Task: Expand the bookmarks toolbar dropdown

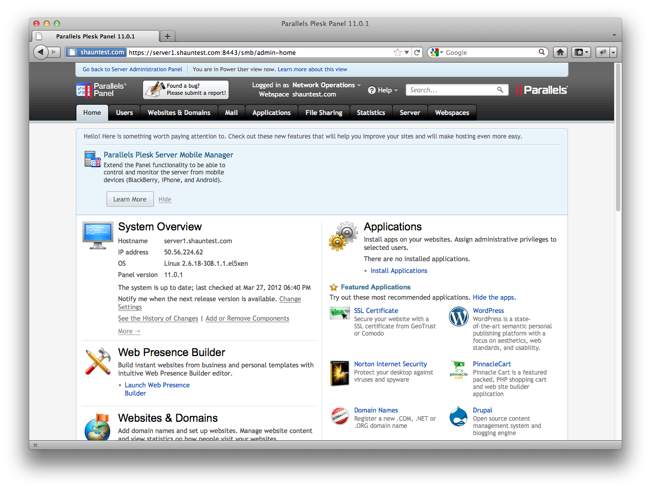Action: click(581, 52)
